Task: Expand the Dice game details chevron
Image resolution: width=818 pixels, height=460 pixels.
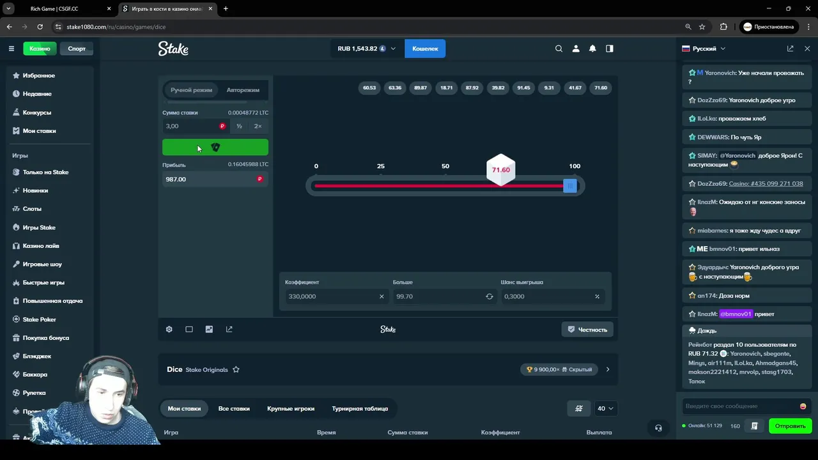Action: tap(608, 369)
